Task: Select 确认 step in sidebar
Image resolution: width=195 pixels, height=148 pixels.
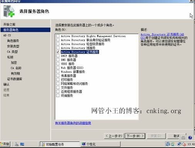Action: pos(6,84)
